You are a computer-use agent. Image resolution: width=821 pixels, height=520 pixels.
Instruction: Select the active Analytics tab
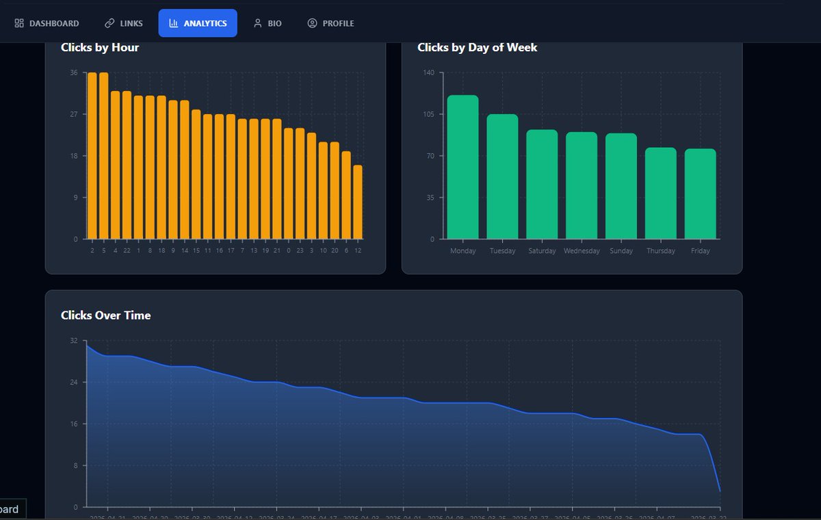[x=198, y=23]
